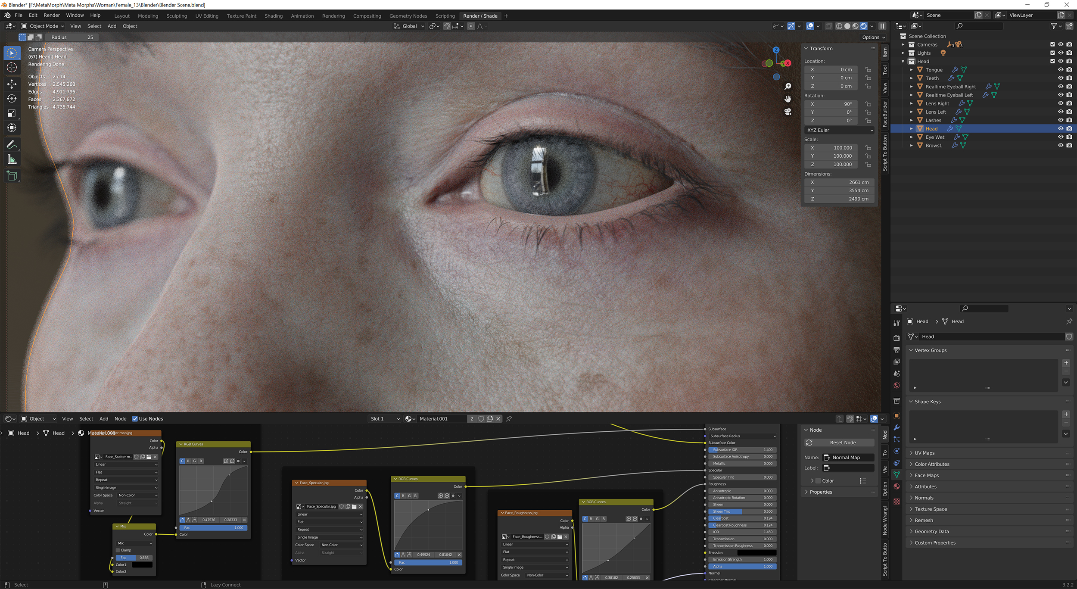Uncheck the Use Nodes checkbox
The height and width of the screenshot is (589, 1077).
(135, 419)
